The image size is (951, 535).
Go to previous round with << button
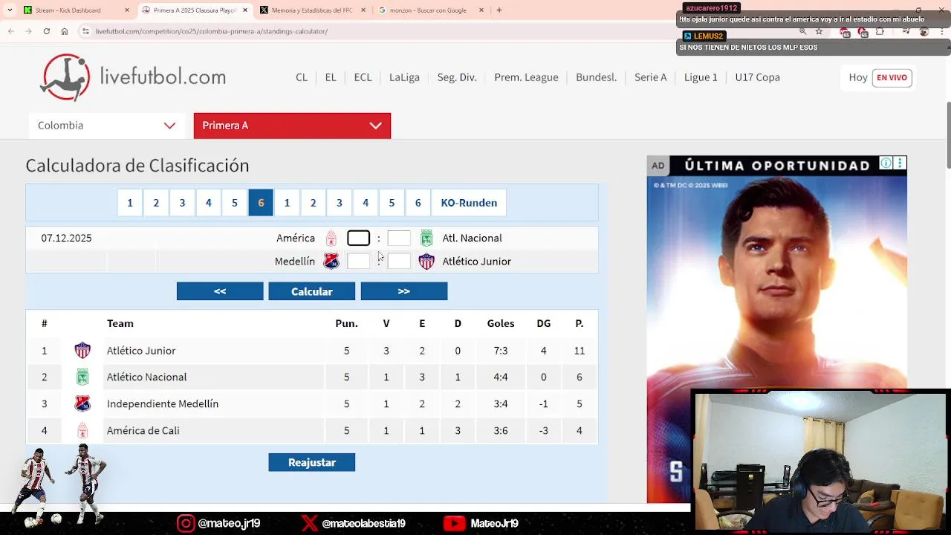220,291
